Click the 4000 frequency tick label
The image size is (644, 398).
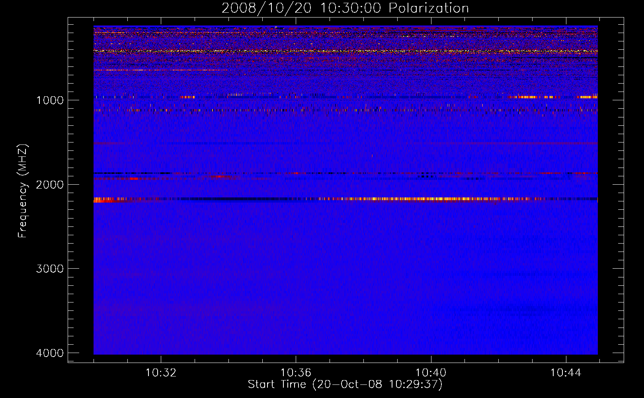pyautogui.click(x=50, y=353)
